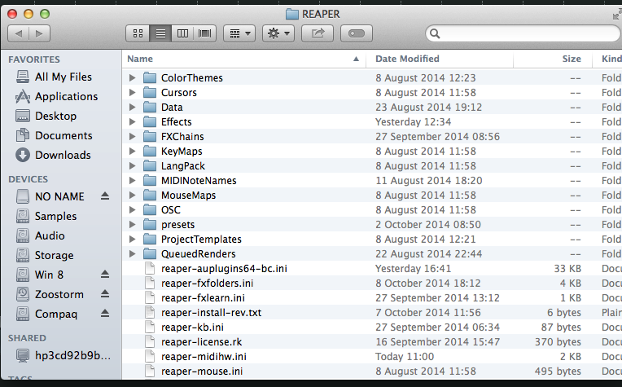
Task: Open Desktop in sidebar
Action: [46, 116]
